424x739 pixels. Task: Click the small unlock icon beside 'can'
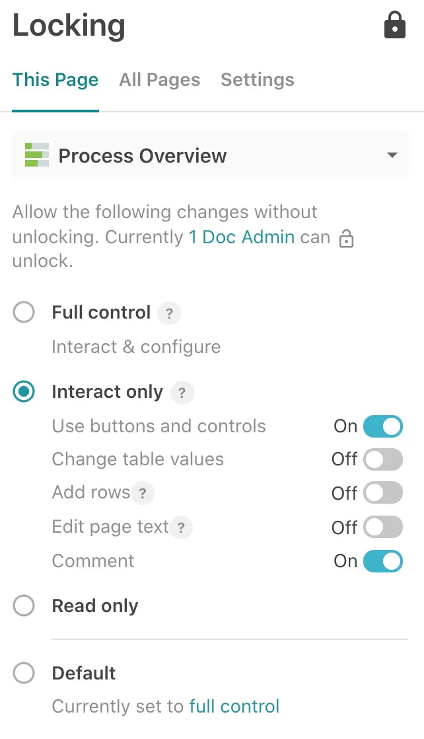[x=346, y=239]
